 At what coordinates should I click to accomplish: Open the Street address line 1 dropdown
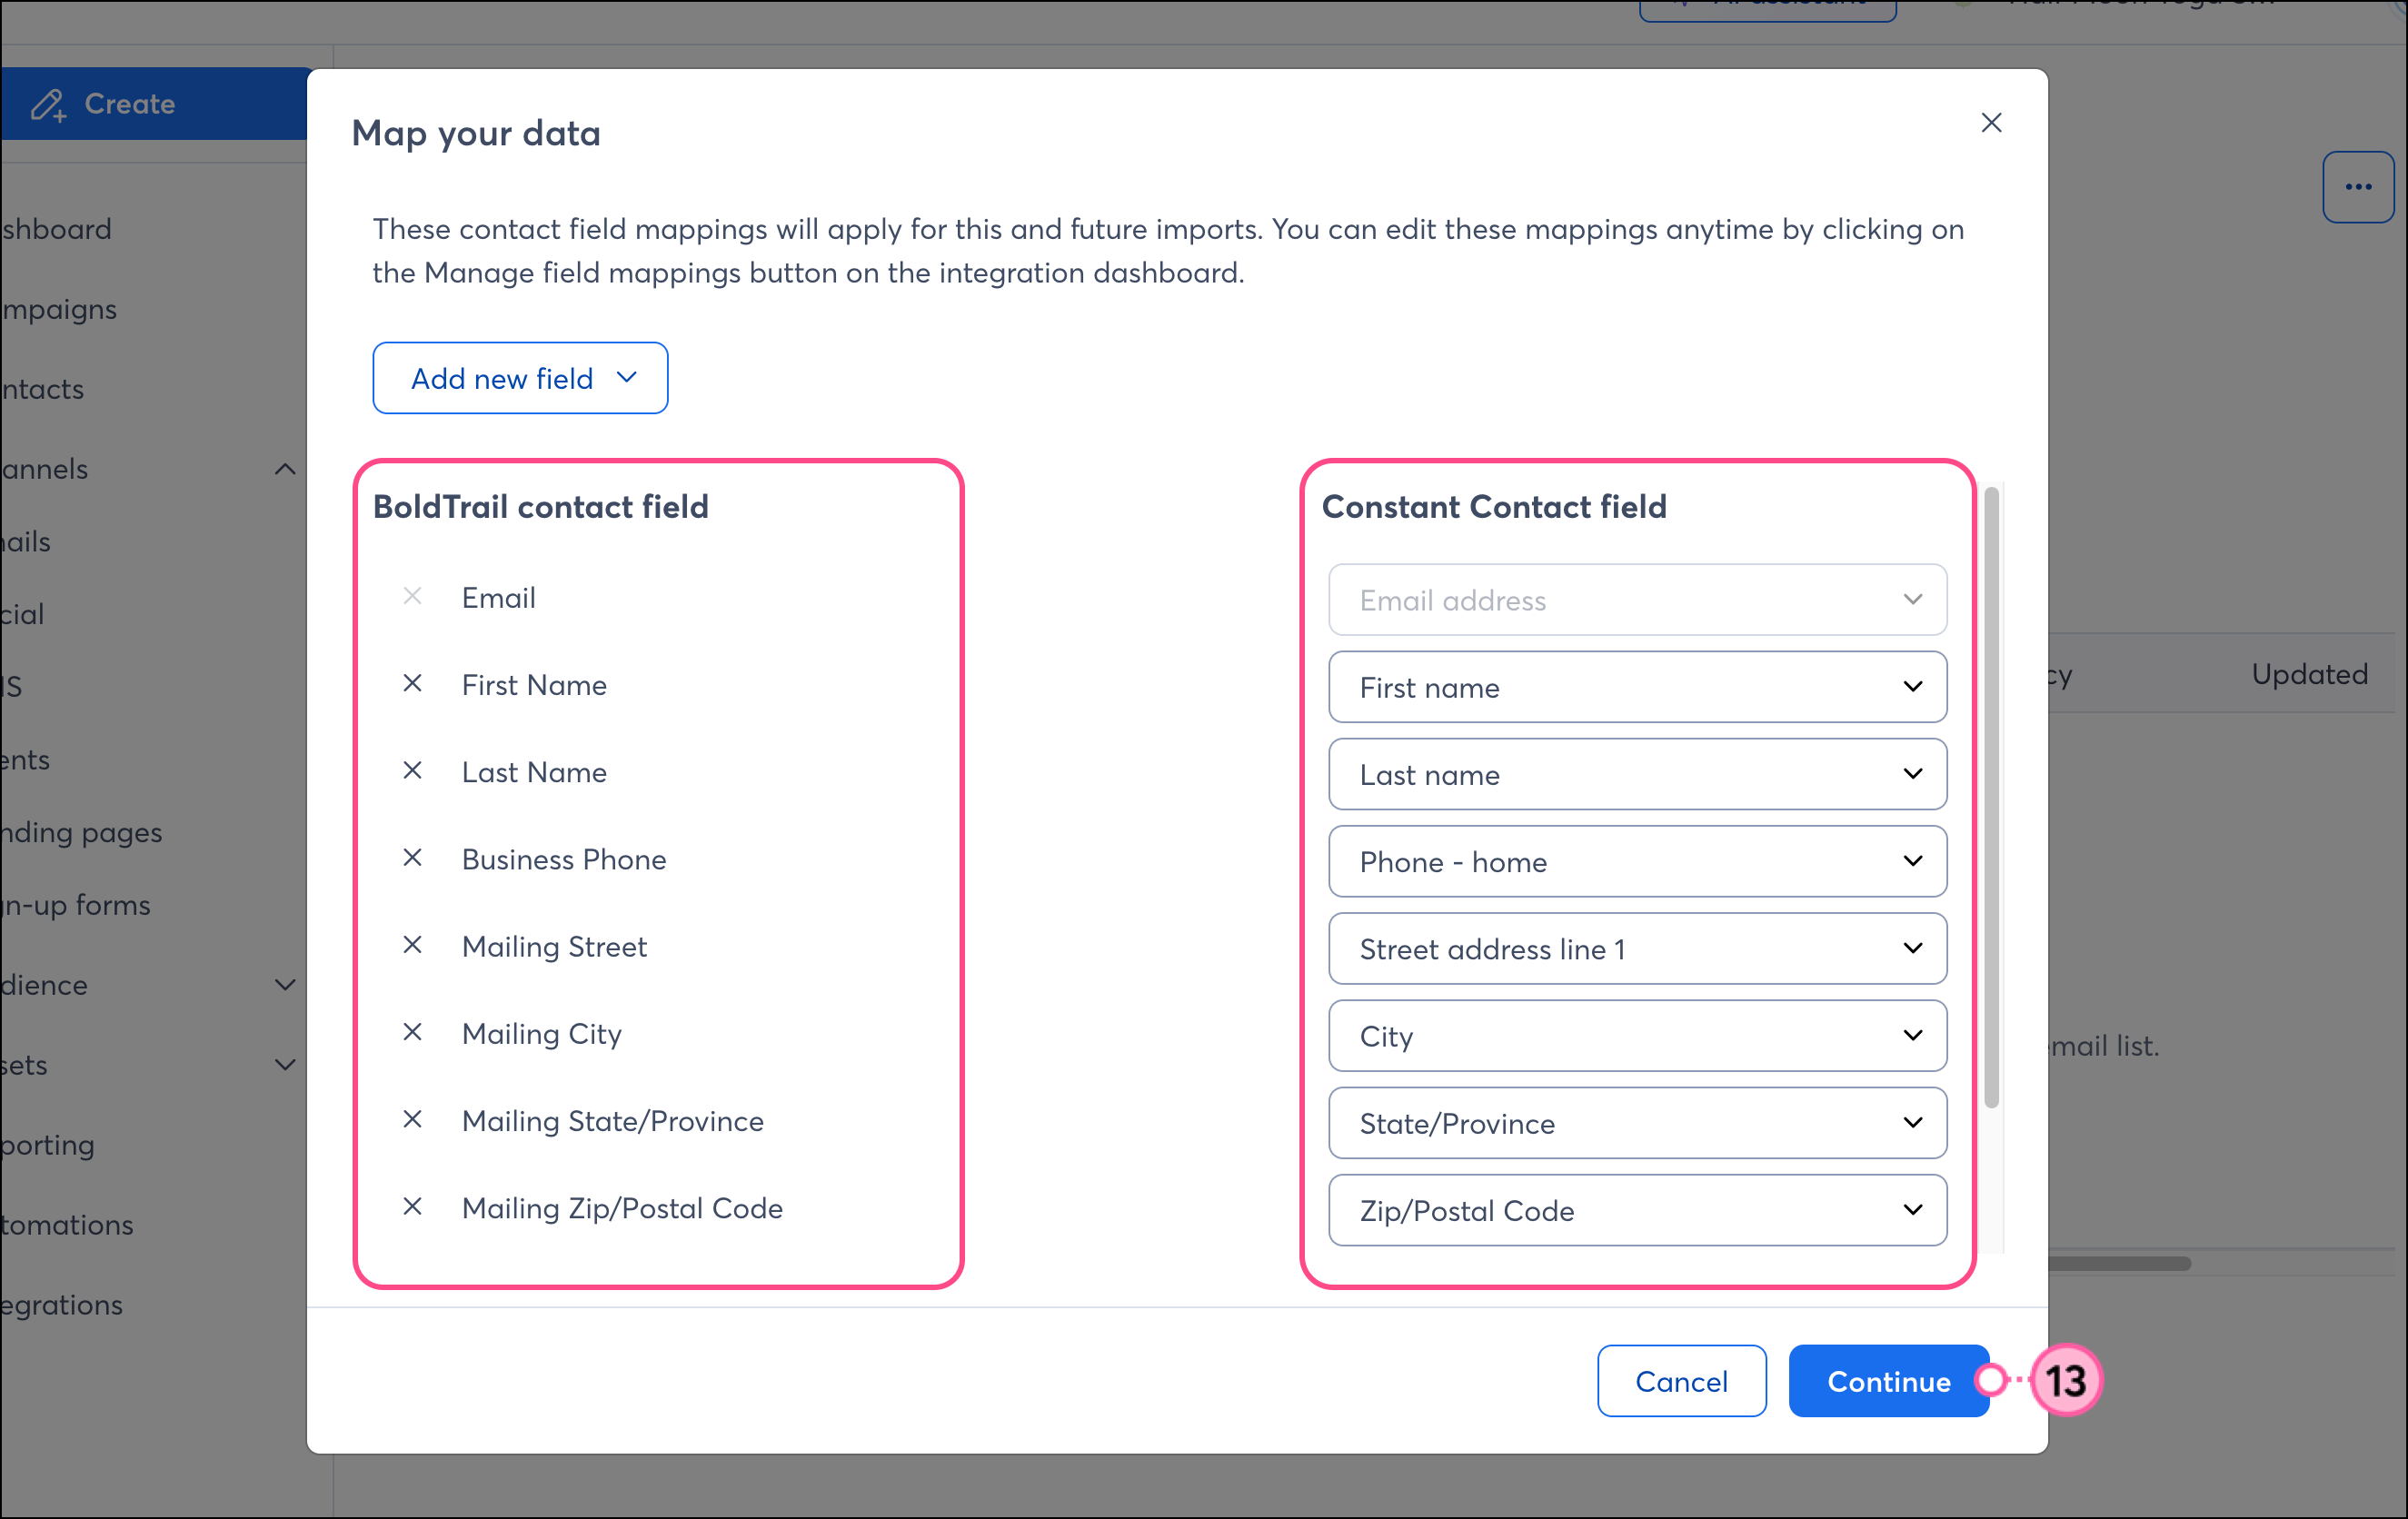click(1637, 948)
